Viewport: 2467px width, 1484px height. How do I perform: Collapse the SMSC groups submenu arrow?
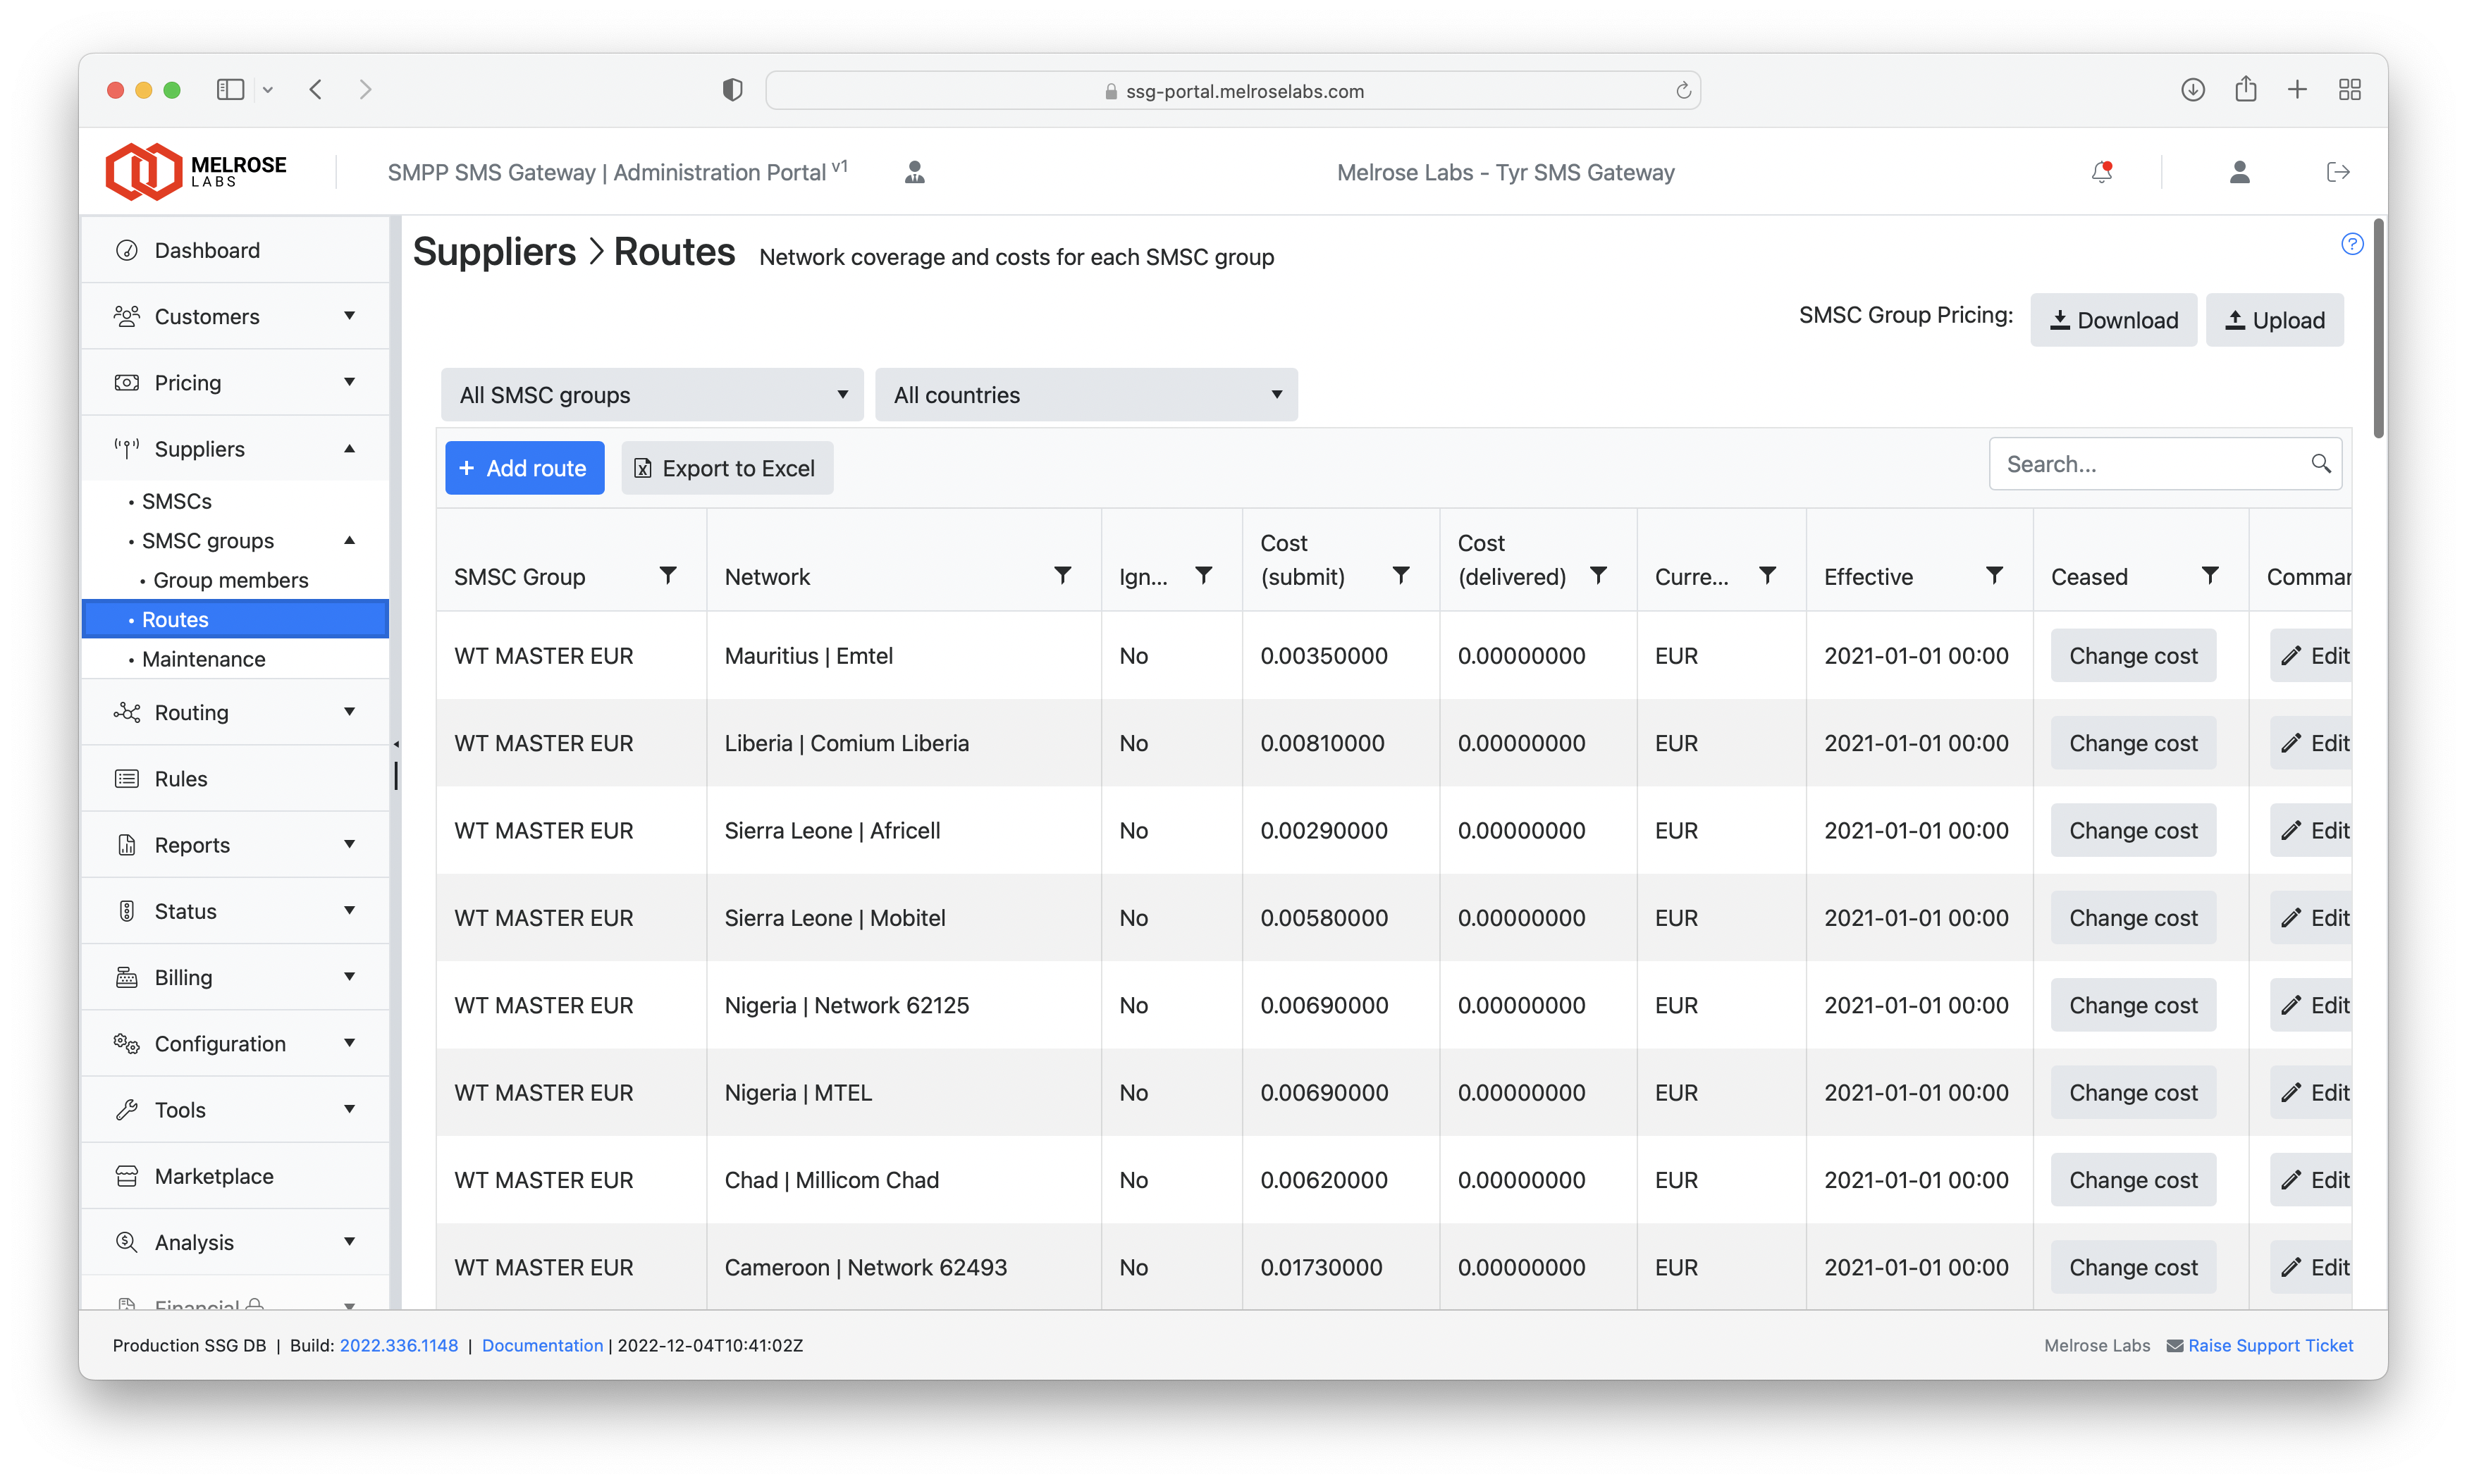[349, 540]
